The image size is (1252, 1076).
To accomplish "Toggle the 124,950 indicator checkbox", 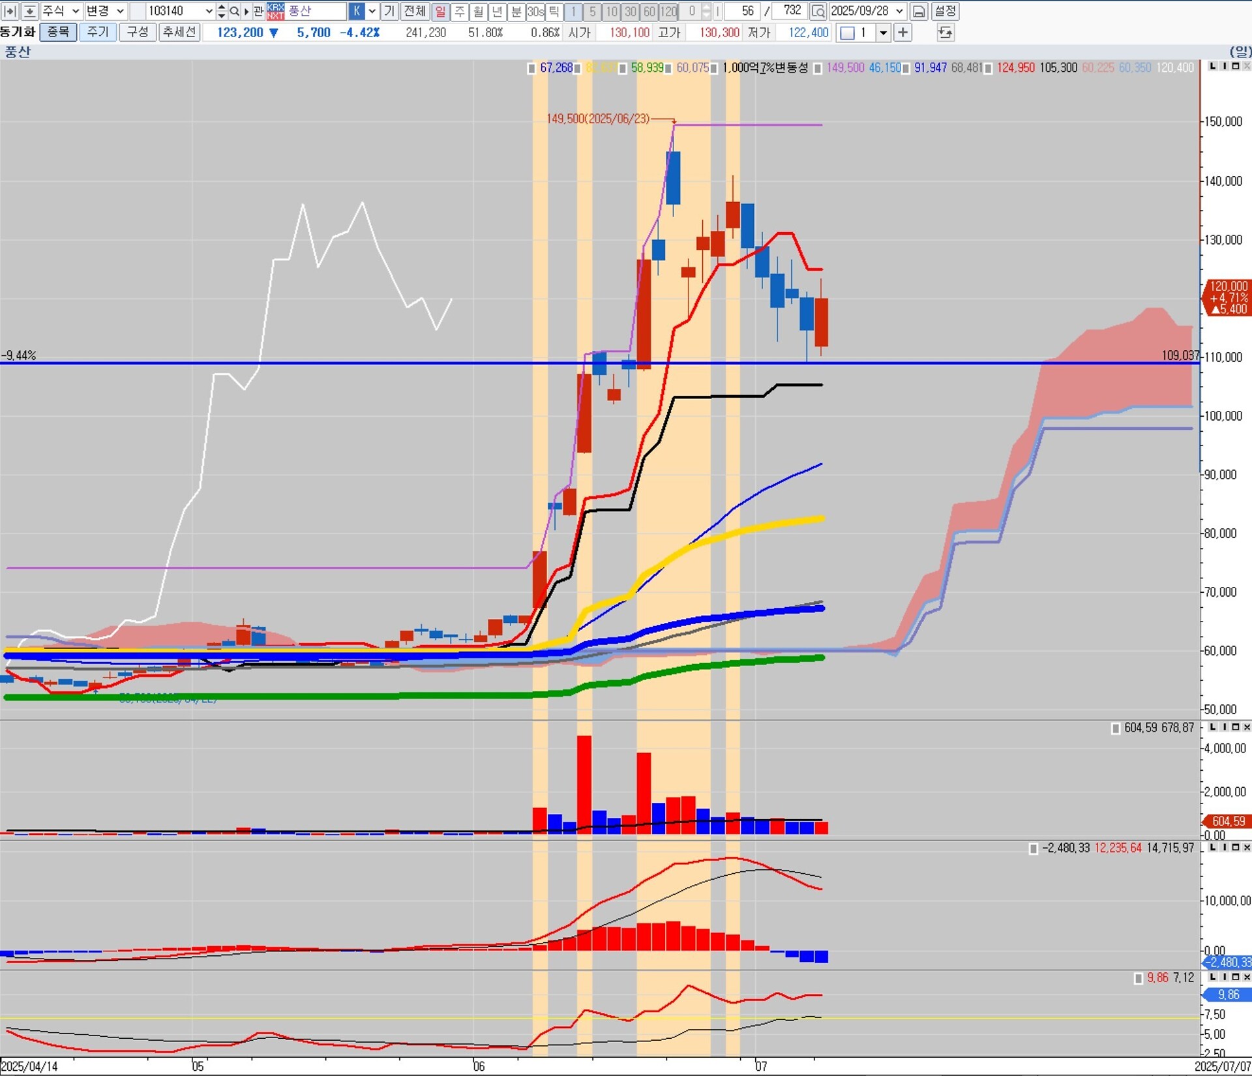I will [x=989, y=68].
